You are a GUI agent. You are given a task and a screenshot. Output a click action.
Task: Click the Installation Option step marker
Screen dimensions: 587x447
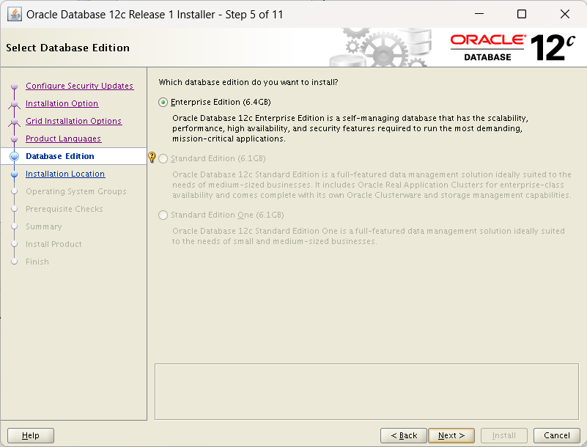tap(14, 104)
